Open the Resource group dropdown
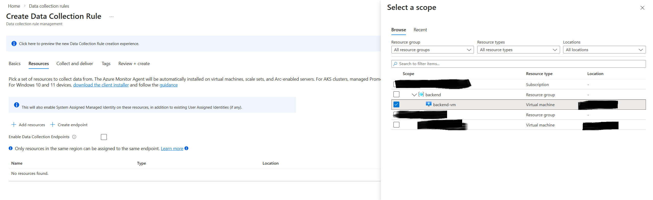653x200 pixels. (x=432, y=50)
